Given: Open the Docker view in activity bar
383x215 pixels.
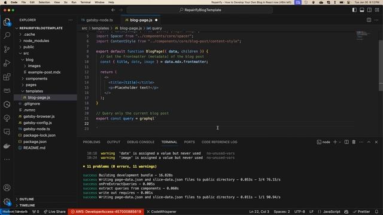Looking at the screenshot, I should (7, 146).
